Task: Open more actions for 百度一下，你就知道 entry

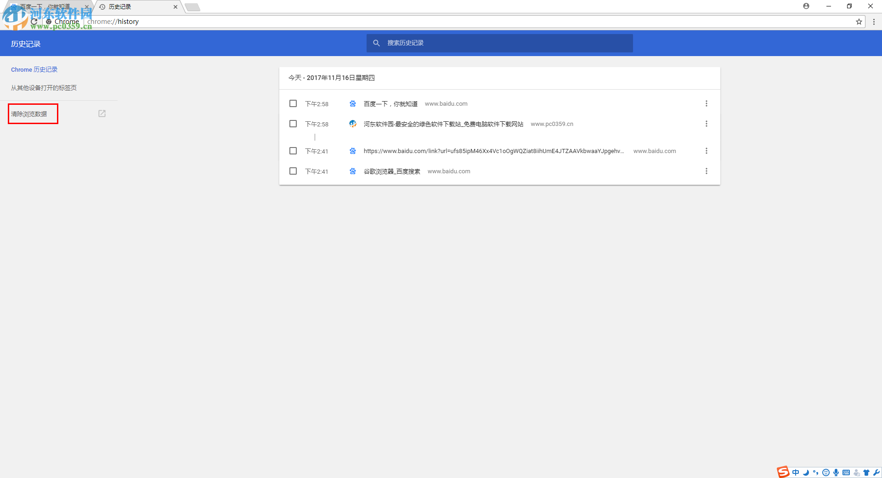Action: (x=707, y=103)
